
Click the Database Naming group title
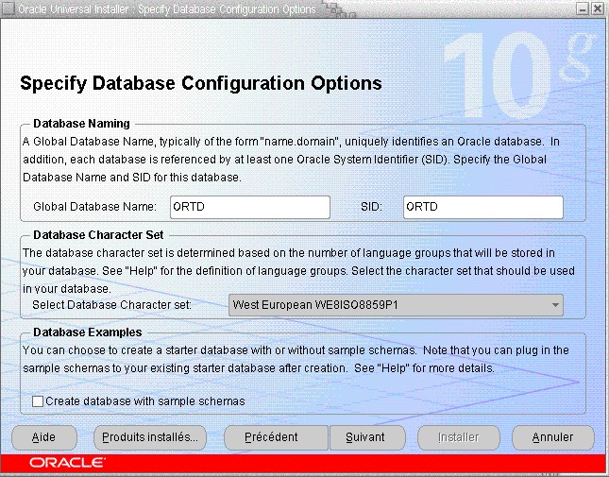pos(81,124)
